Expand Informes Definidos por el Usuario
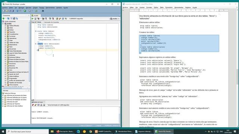This screenshot has height=134, width=239. (3, 98)
